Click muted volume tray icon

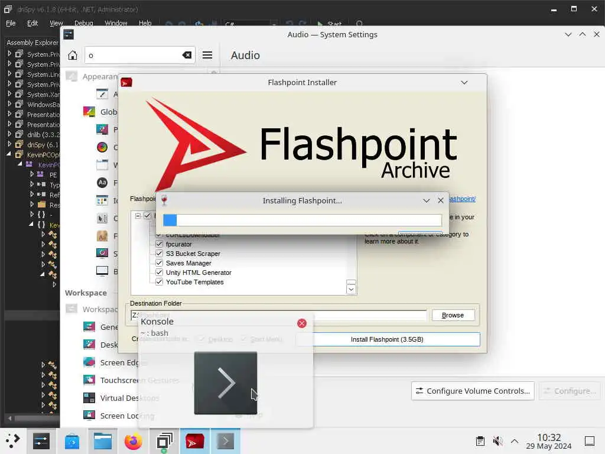[497, 441]
